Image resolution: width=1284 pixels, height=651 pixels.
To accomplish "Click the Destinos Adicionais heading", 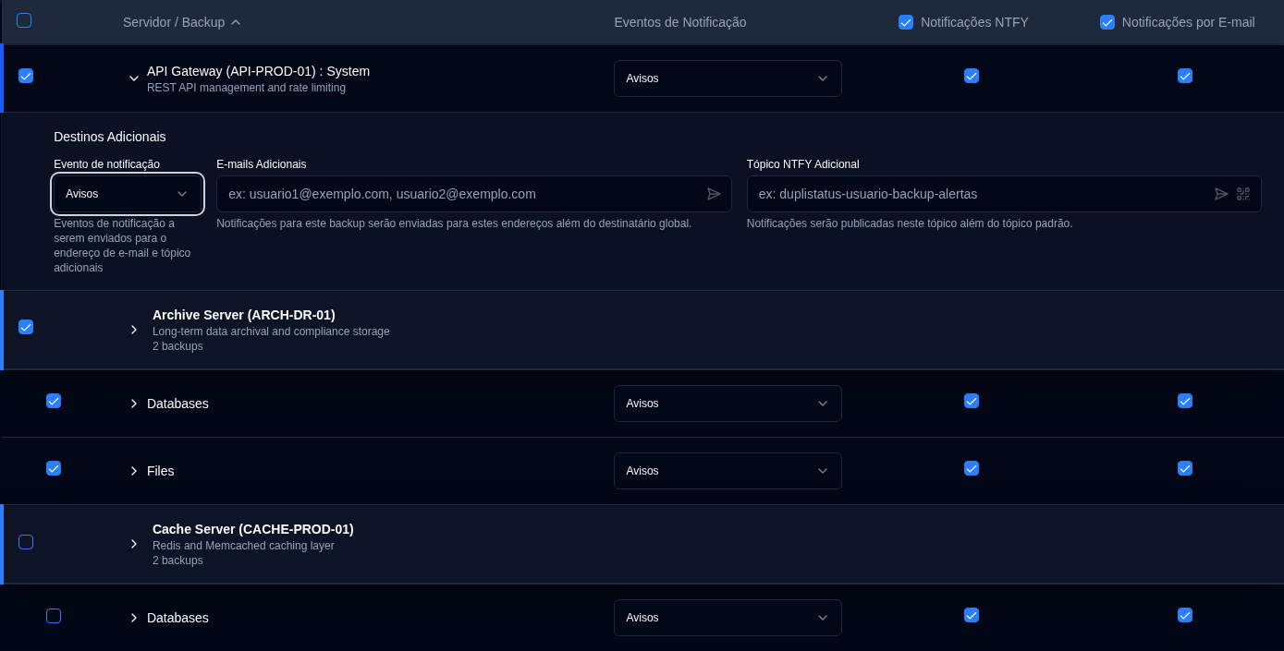I will click(x=110, y=137).
